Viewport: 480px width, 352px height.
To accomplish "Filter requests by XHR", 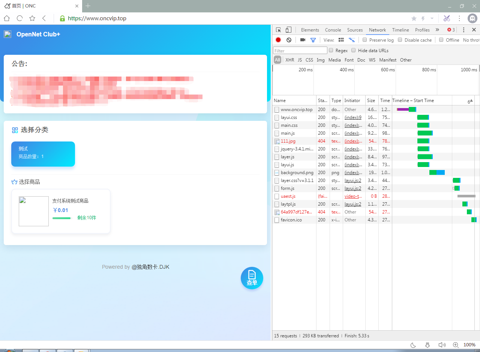I will pos(290,60).
